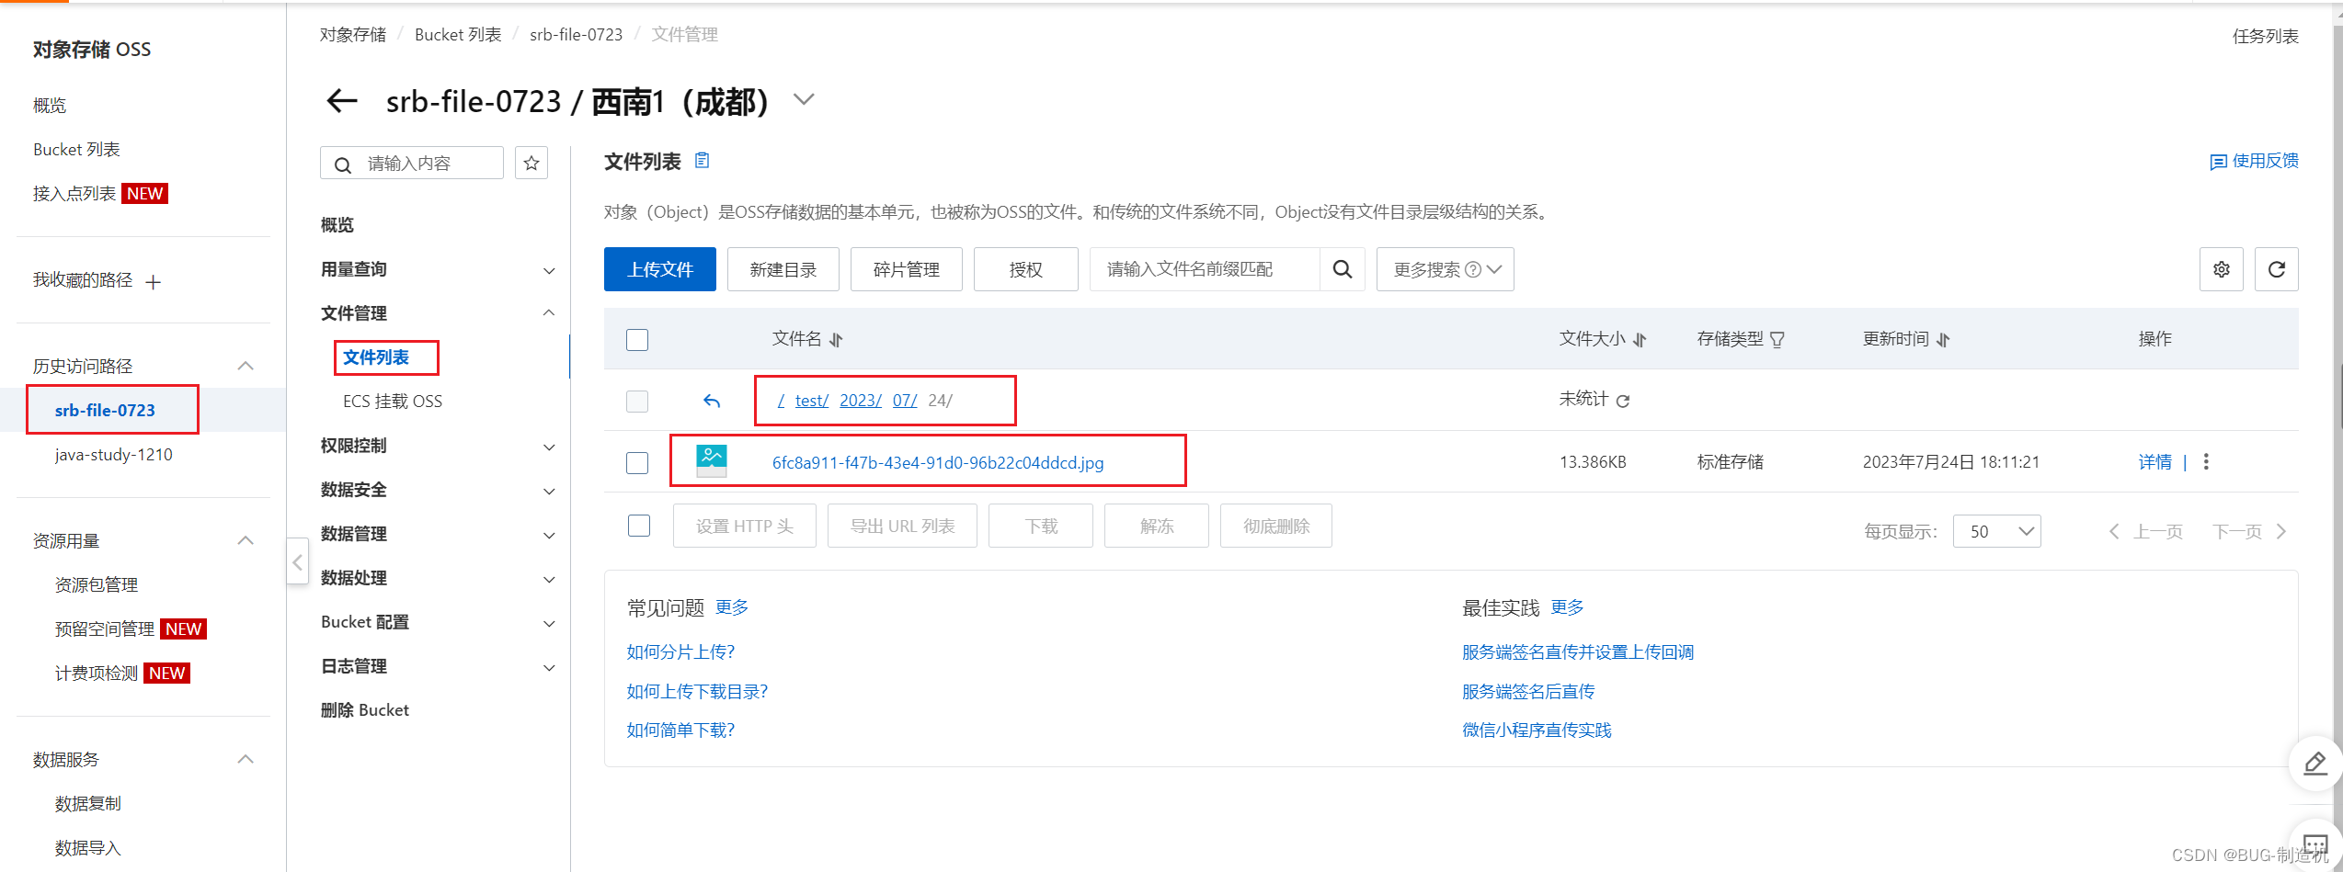2343x872 pixels.
Task: Open the gear column settings icon
Action: 2222,269
